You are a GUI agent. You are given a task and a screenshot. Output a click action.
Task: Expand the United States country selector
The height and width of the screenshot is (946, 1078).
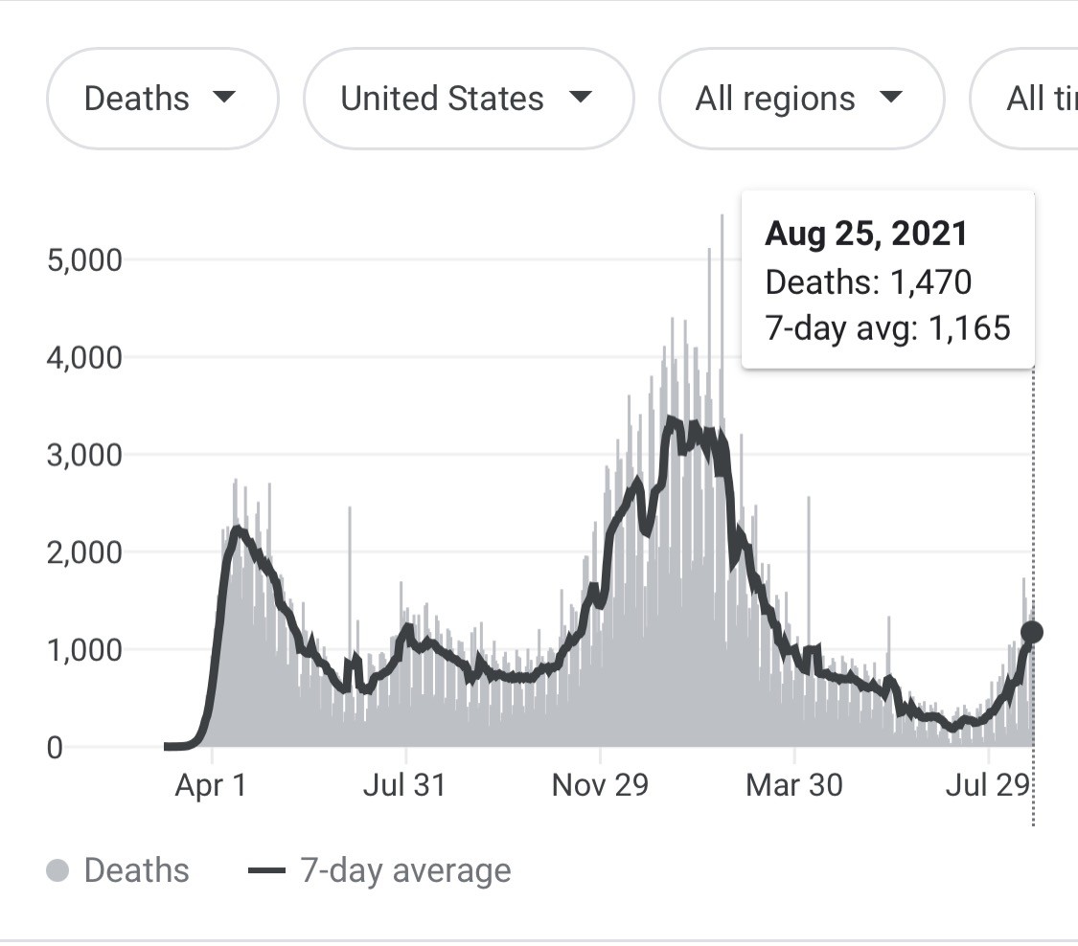click(x=468, y=99)
